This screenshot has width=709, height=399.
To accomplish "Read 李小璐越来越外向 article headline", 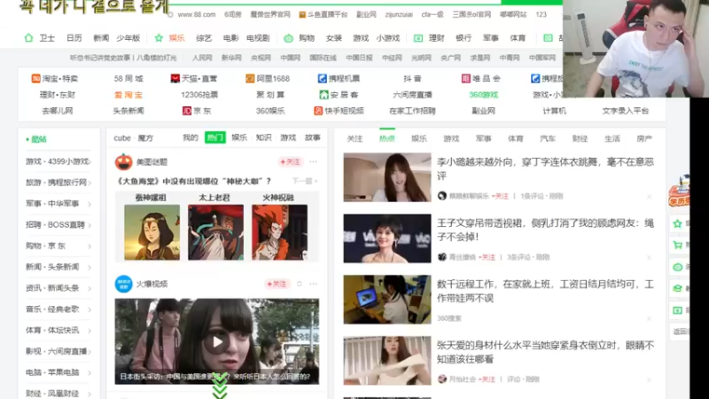I will click(x=545, y=168).
